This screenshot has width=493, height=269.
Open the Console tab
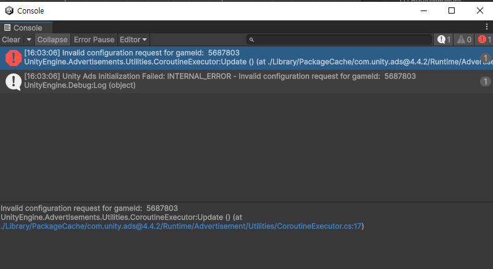(x=26, y=28)
